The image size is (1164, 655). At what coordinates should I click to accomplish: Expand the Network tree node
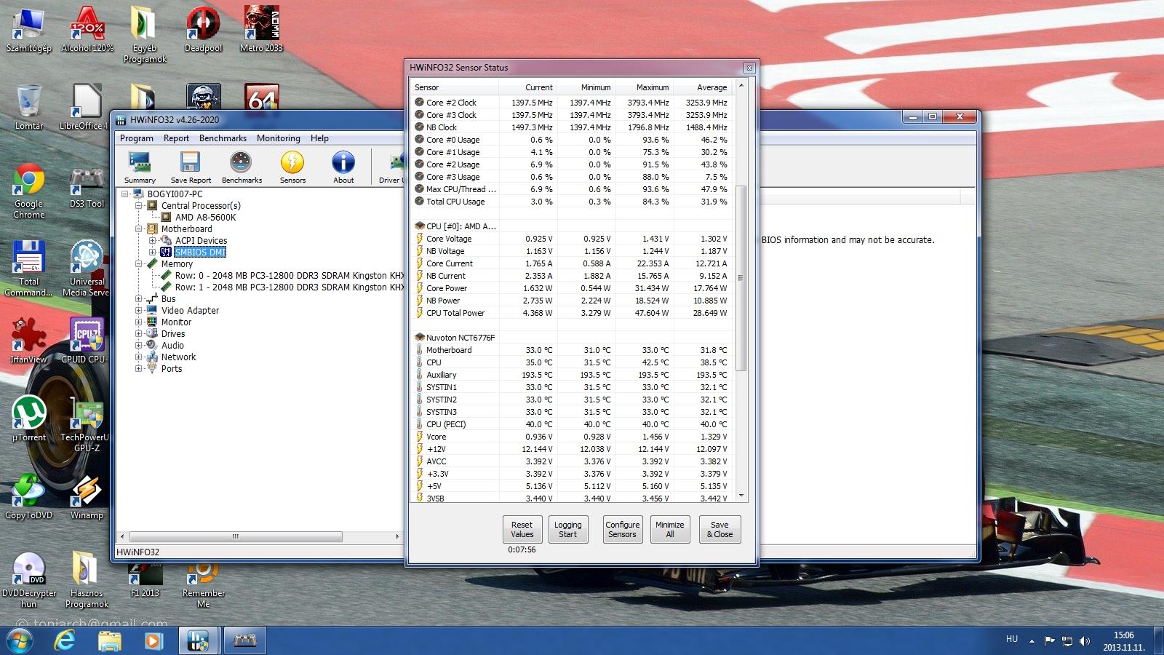pyautogui.click(x=138, y=357)
